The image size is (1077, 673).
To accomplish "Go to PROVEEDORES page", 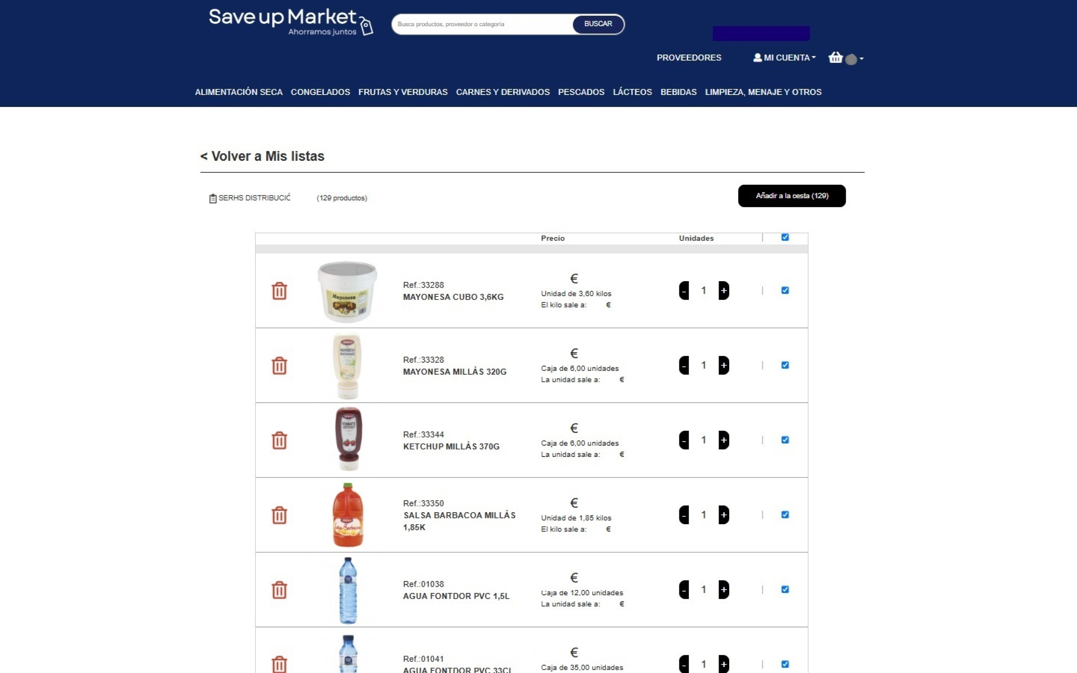I will (689, 58).
